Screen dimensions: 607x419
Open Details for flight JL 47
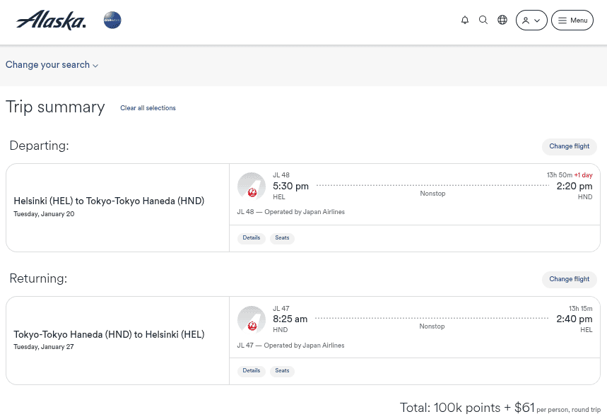251,370
